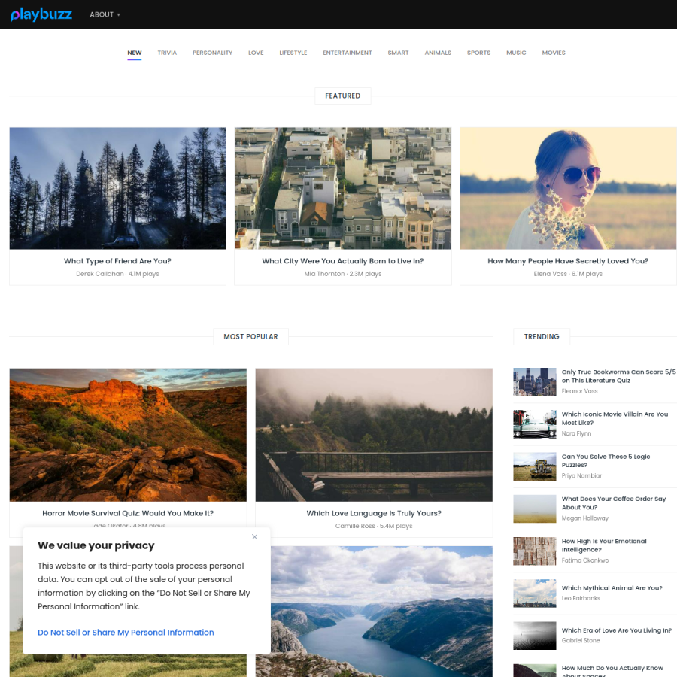Expand the About dropdown menu
677x677 pixels.
[x=105, y=15]
